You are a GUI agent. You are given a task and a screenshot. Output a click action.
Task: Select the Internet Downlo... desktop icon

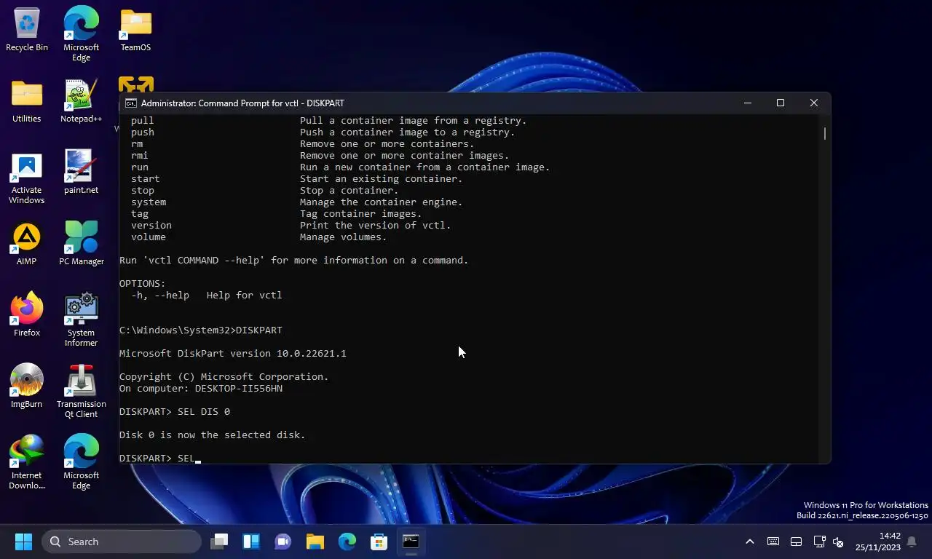[27, 463]
